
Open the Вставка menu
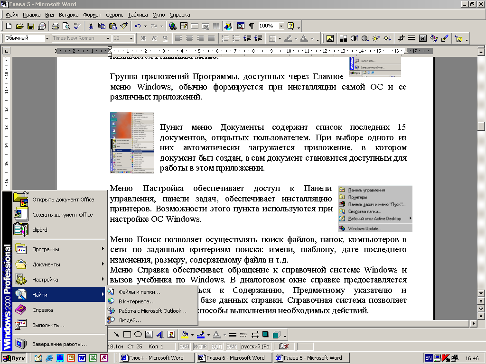[x=68, y=15]
